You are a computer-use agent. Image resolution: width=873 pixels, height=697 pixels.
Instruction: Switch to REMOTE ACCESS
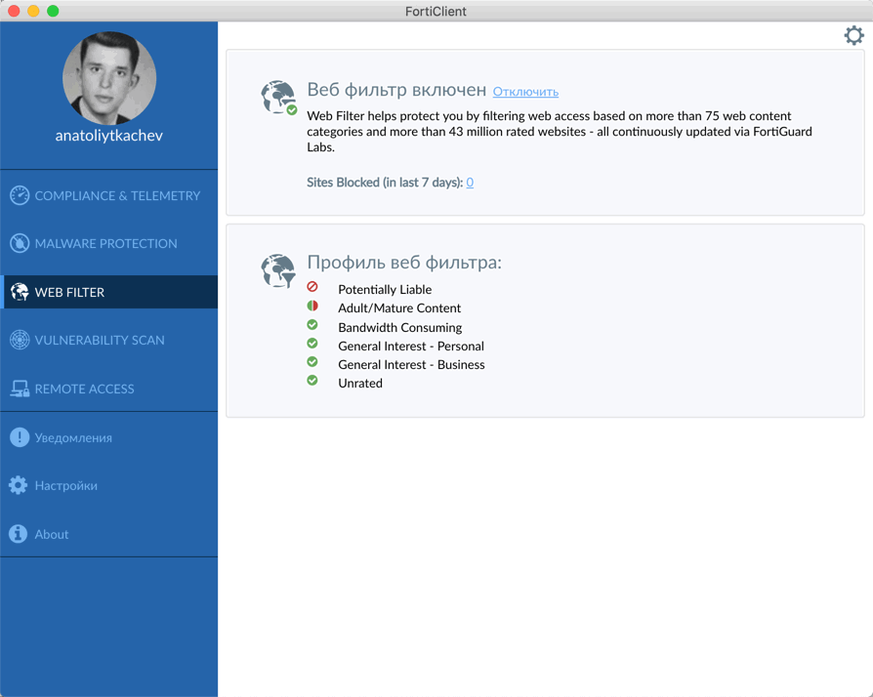pyautogui.click(x=109, y=389)
